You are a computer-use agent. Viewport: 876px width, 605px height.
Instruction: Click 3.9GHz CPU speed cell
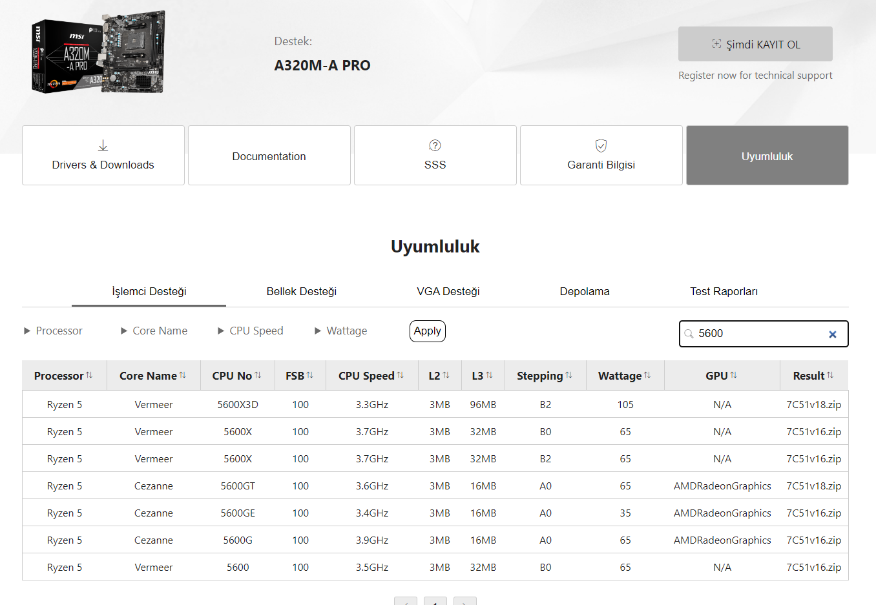tap(372, 540)
